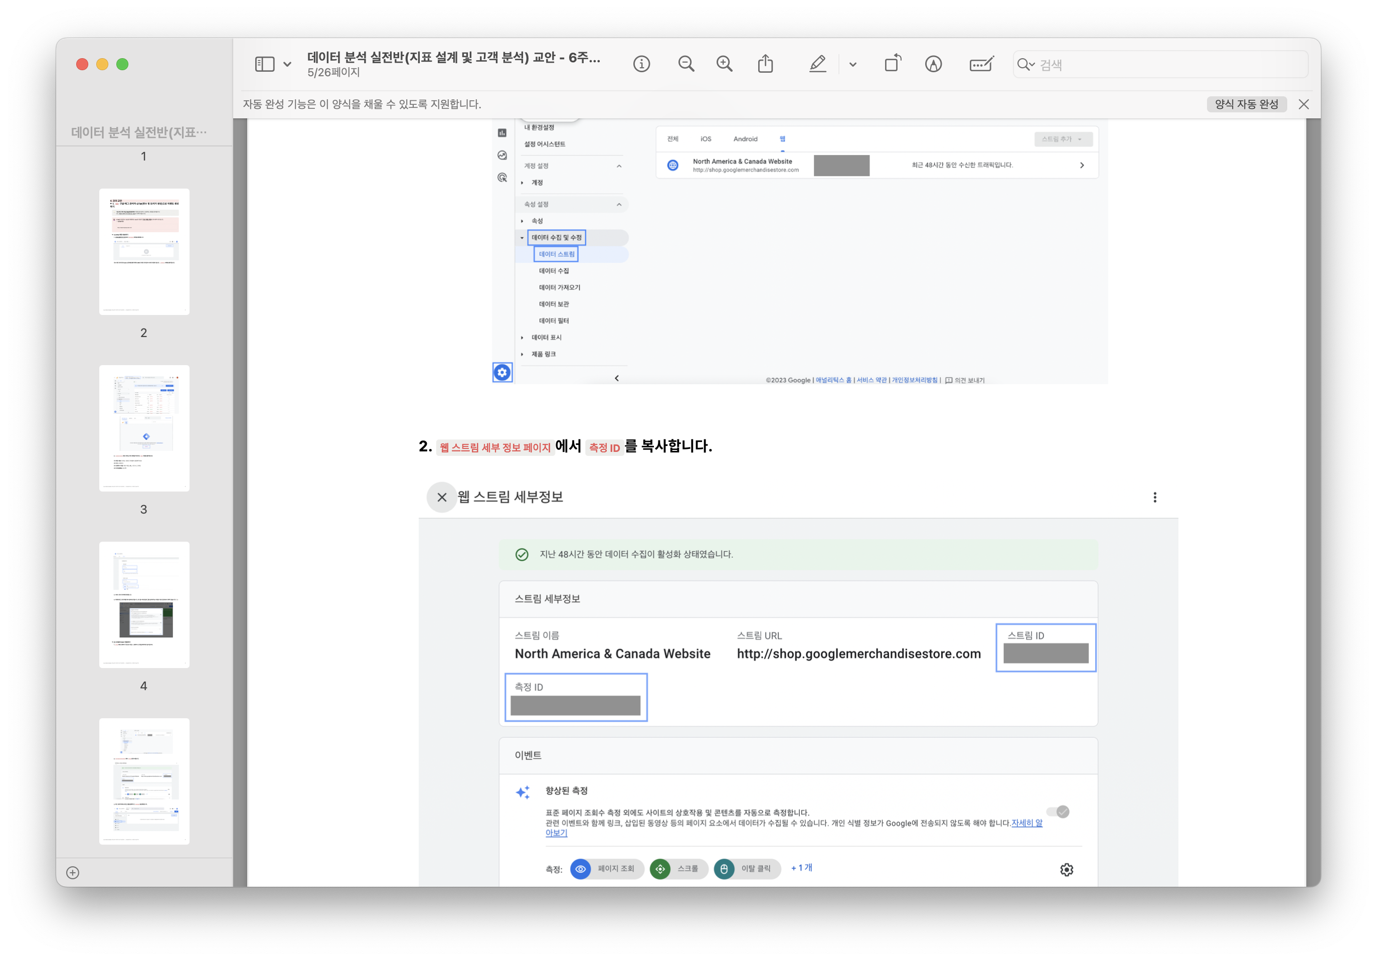Click the form filling toolbar icon
The width and height of the screenshot is (1377, 961).
click(981, 64)
